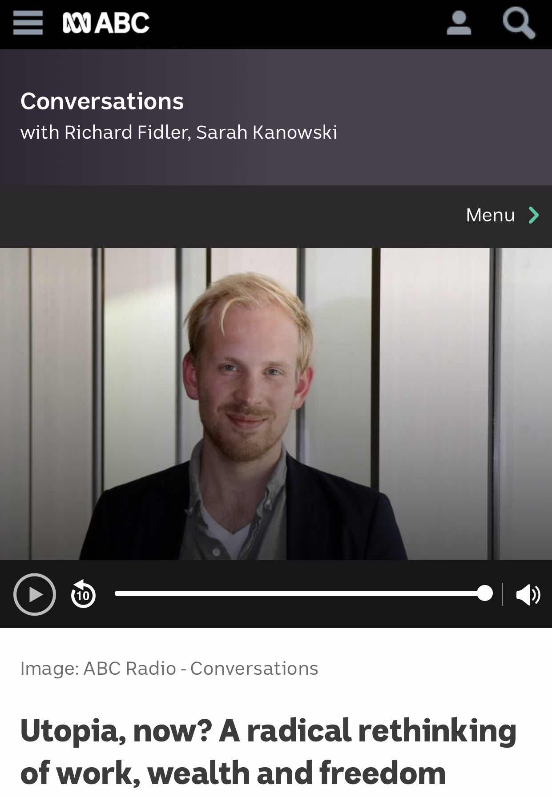Click the 'Image: ABC Radio - Conversations' caption
The width and height of the screenshot is (552, 797).
tap(169, 669)
